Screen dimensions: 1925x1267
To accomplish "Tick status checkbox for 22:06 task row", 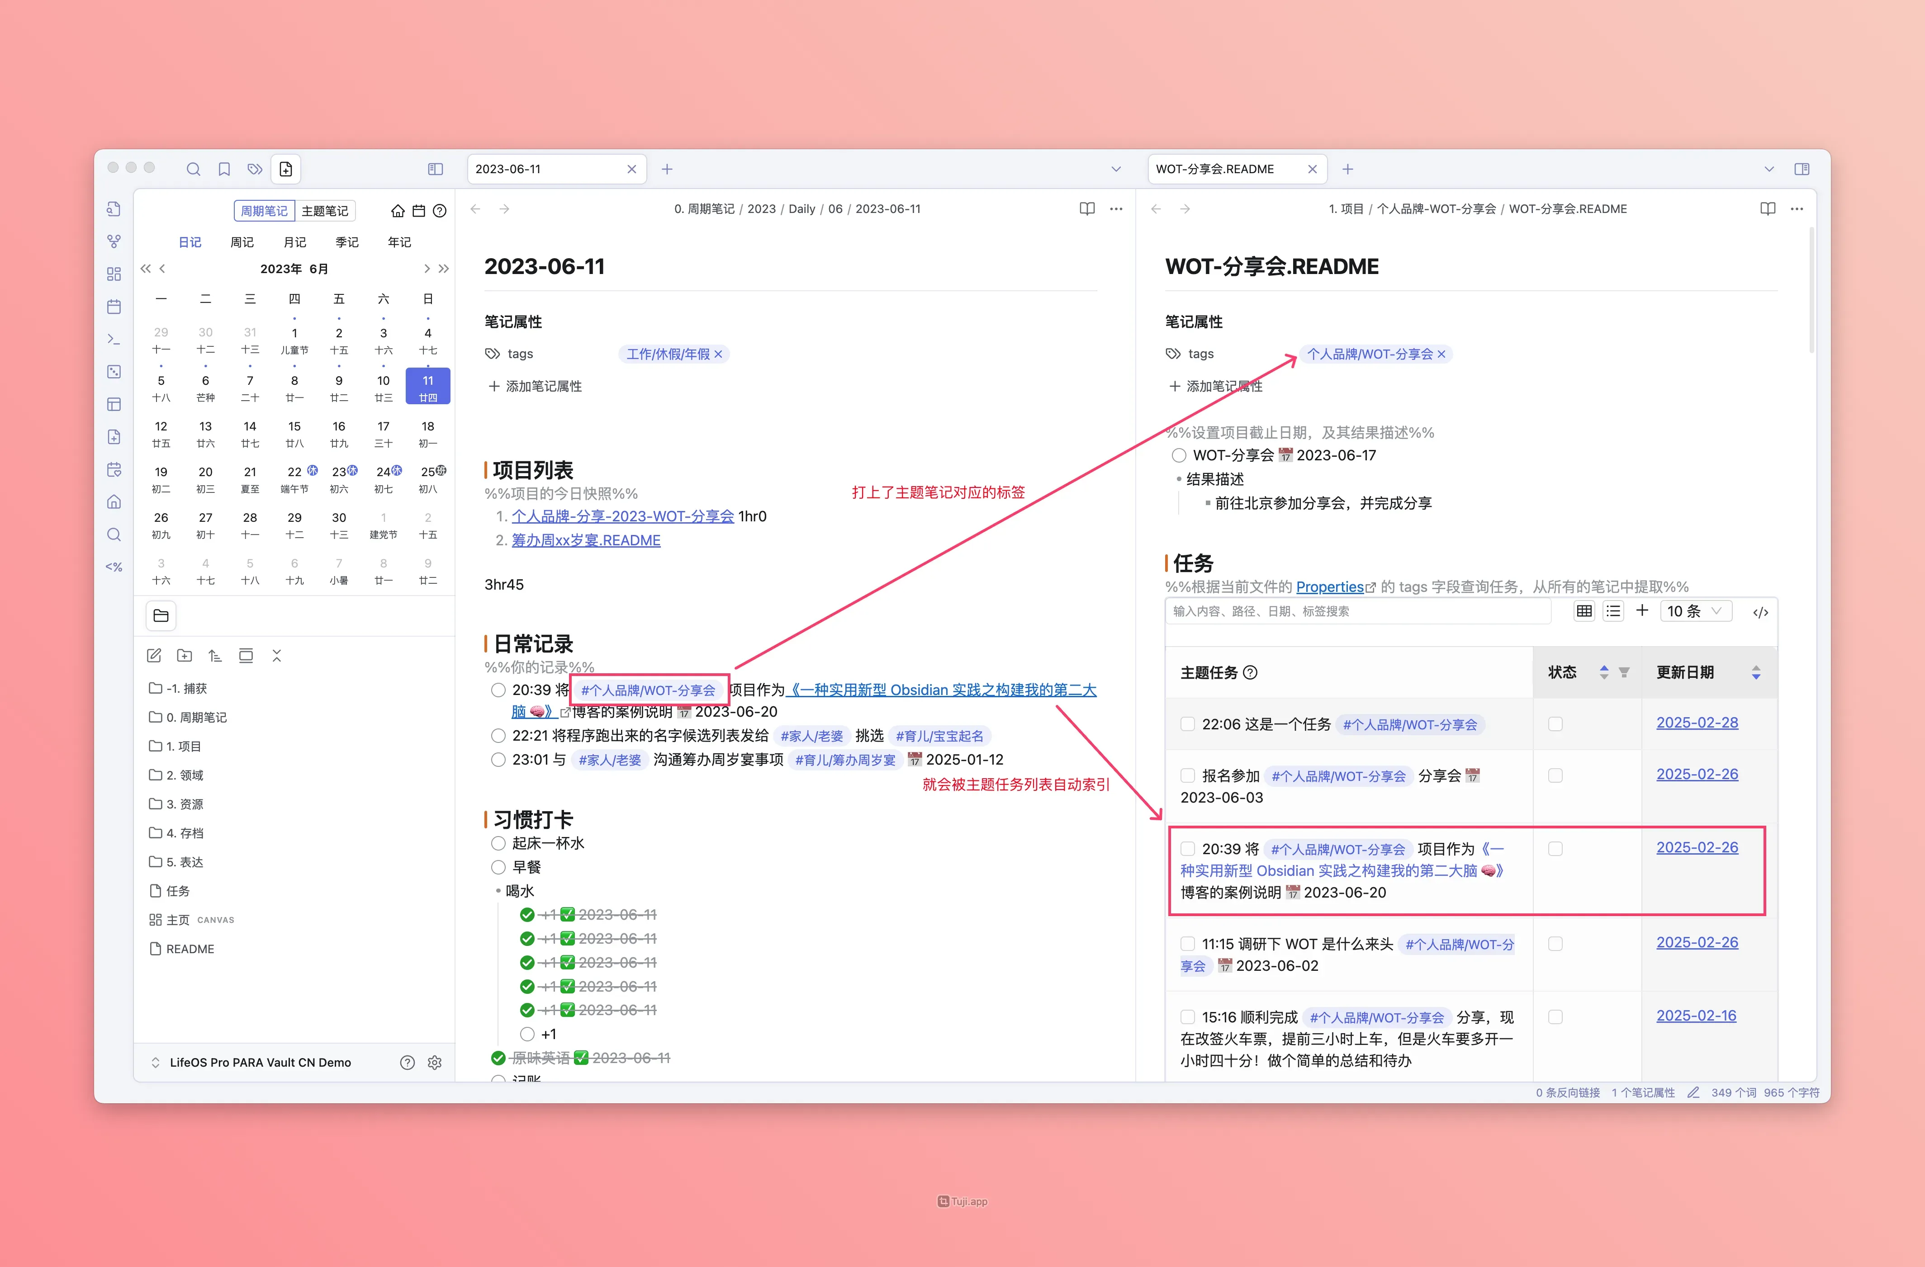I will click(1555, 724).
